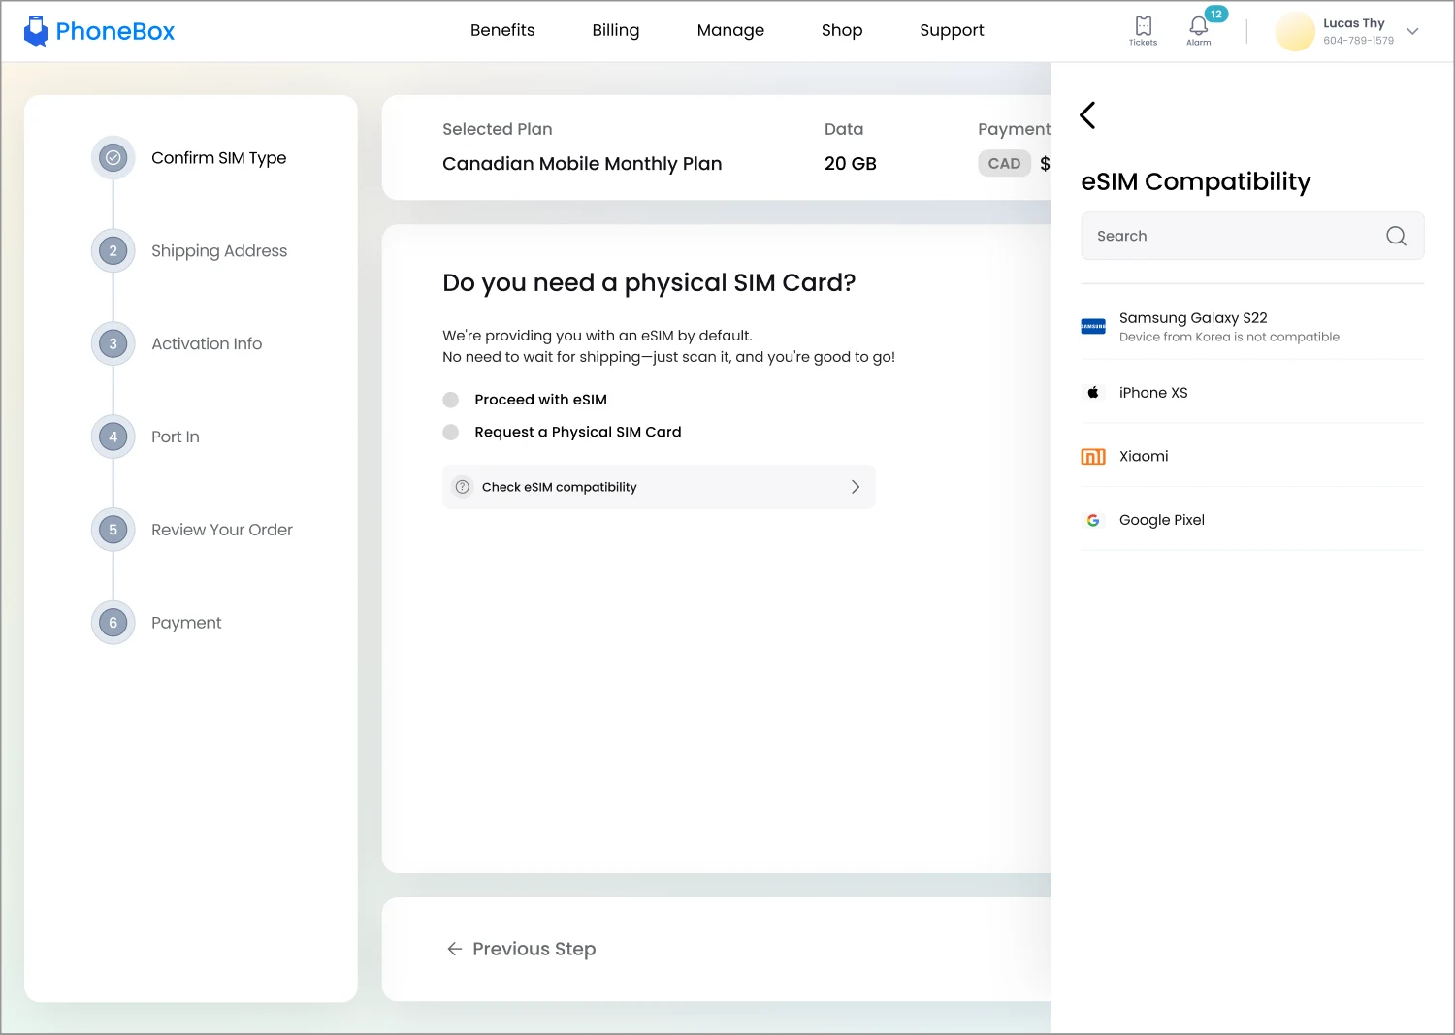Viewport: 1455px width, 1035px height.
Task: Click Canadian Mobile Monthly Plan text
Action: (x=582, y=163)
